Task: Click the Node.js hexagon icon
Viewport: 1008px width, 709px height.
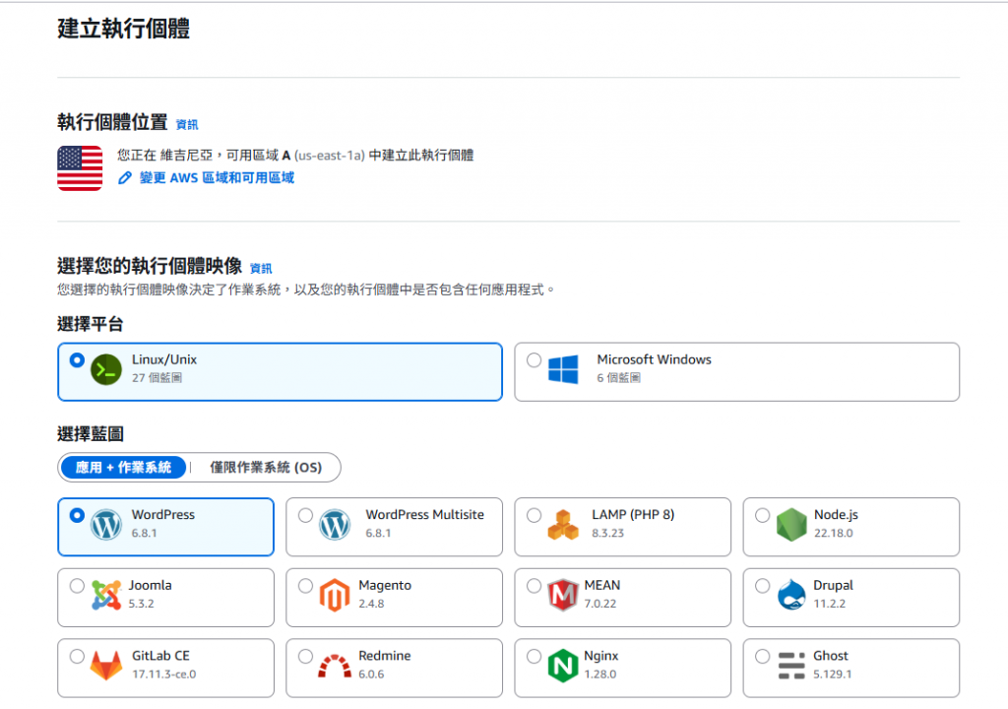Action: click(791, 524)
